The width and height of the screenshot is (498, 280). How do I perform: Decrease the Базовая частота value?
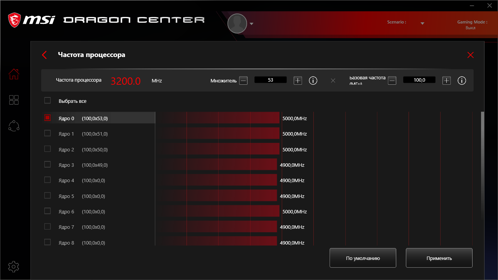pos(392,80)
